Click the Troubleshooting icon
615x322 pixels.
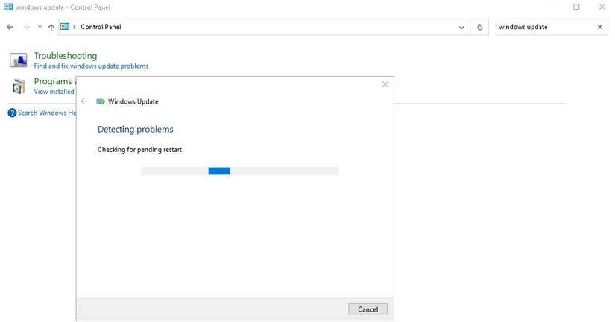pyautogui.click(x=19, y=60)
